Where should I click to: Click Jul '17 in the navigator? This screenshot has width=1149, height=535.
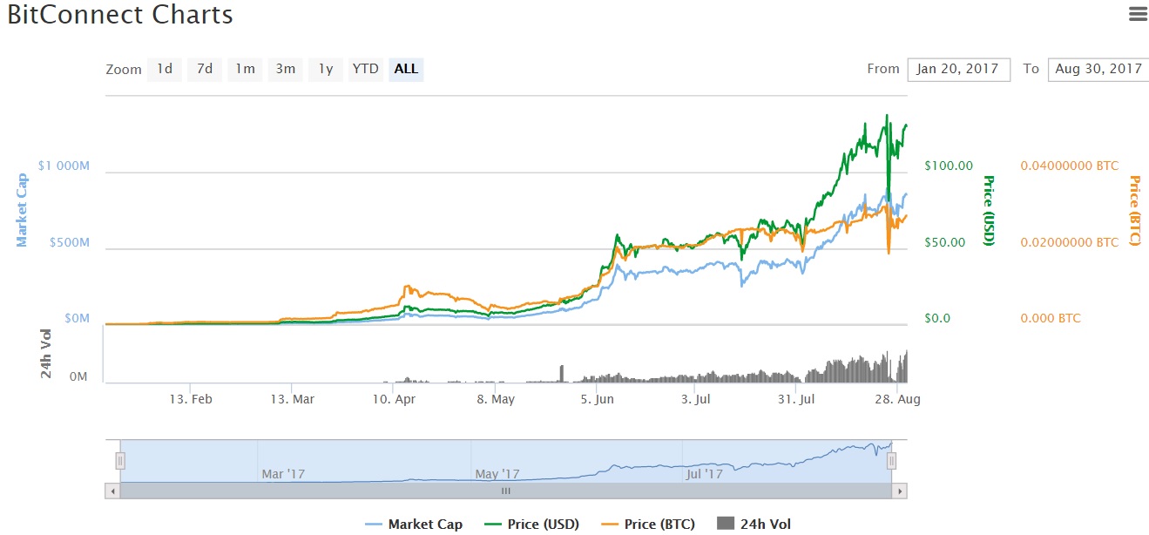705,475
